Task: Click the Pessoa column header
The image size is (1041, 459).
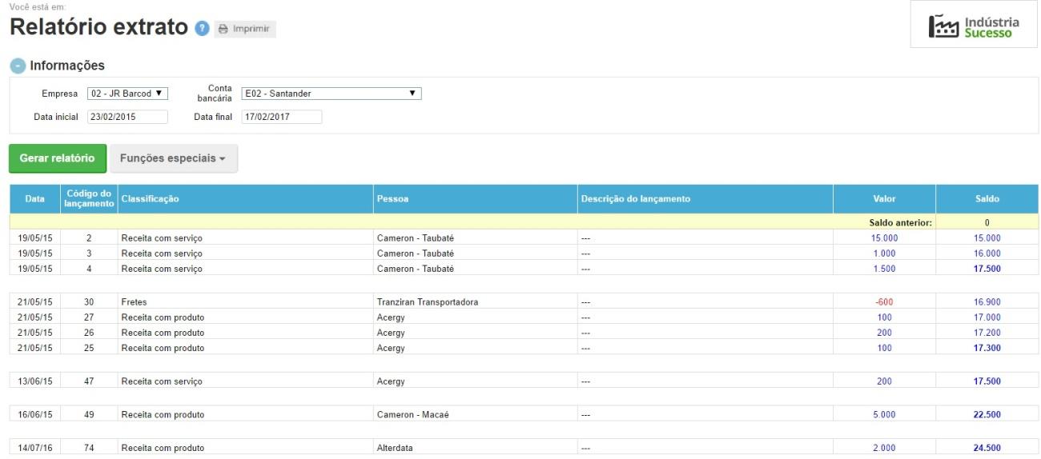Action: pyautogui.click(x=392, y=199)
